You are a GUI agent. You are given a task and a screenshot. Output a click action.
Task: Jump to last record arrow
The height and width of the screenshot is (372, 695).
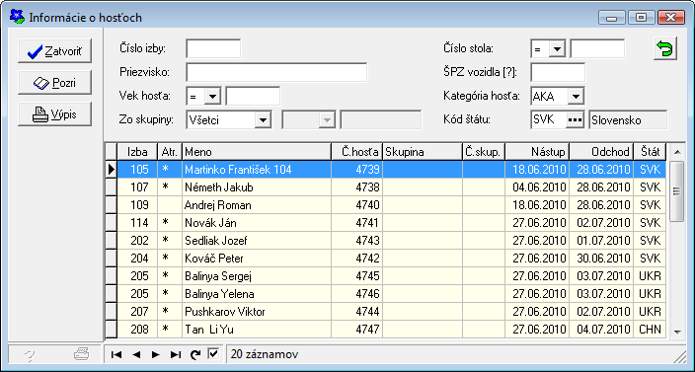176,354
